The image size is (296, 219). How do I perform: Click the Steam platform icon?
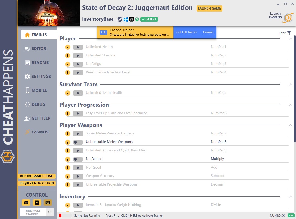click(x=120, y=19)
